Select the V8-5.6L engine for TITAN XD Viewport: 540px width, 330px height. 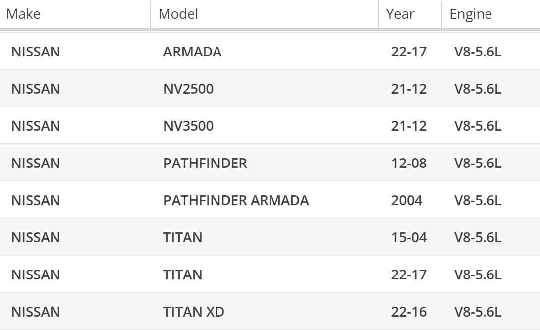[x=478, y=312]
